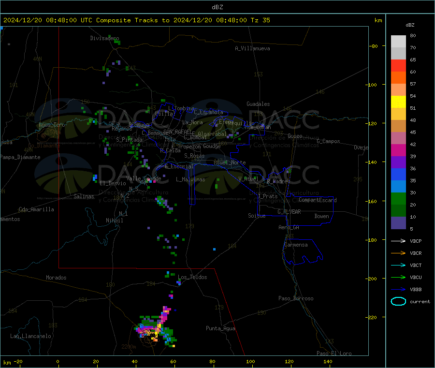Click the Pampa_Diamante map label
Image resolution: width=435 pixels, height=368 pixels.
(x=20, y=157)
